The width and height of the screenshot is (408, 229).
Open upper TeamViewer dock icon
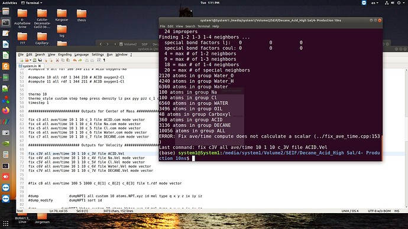(6, 188)
